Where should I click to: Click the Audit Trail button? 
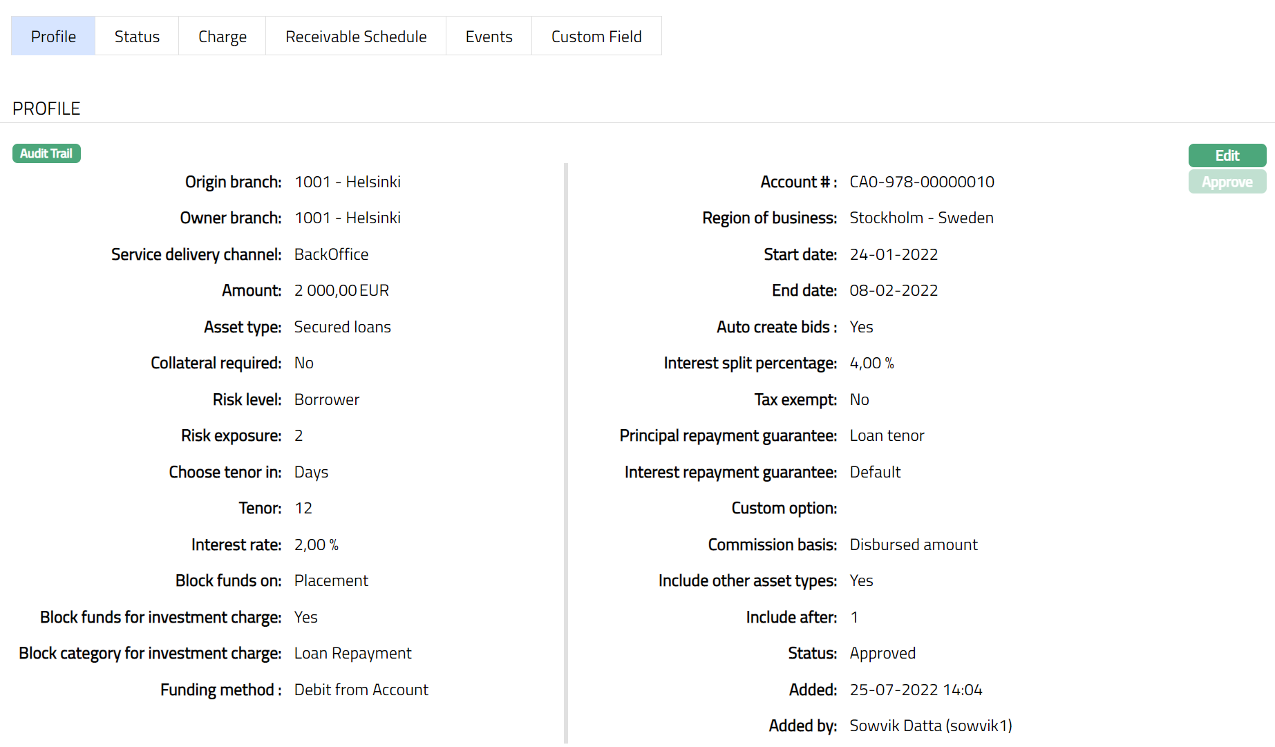click(x=46, y=153)
